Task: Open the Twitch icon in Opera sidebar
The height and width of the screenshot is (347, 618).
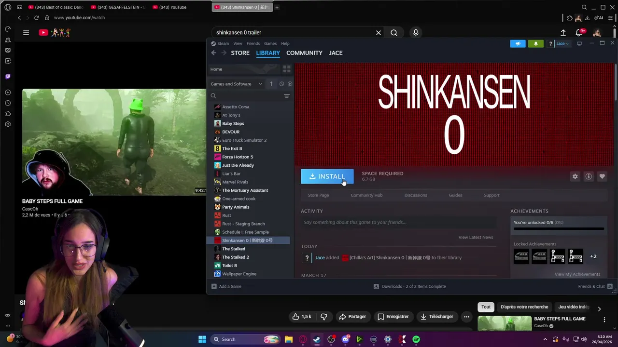Action: [x=8, y=76]
